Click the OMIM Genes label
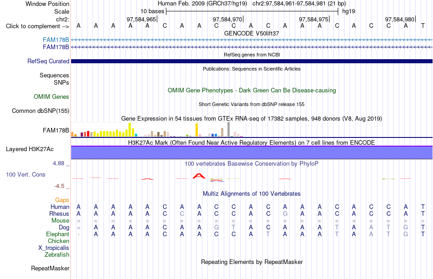The width and height of the screenshot is (433, 279). [52, 97]
